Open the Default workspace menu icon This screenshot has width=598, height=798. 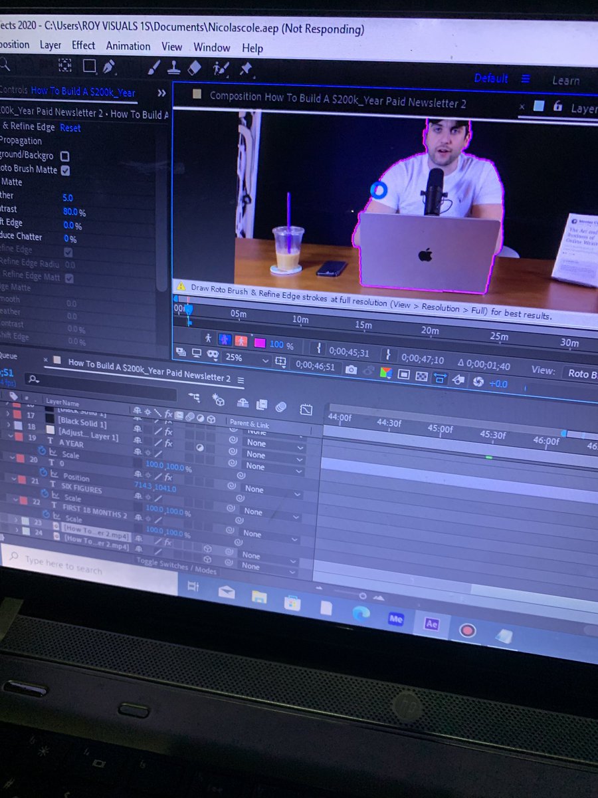526,78
